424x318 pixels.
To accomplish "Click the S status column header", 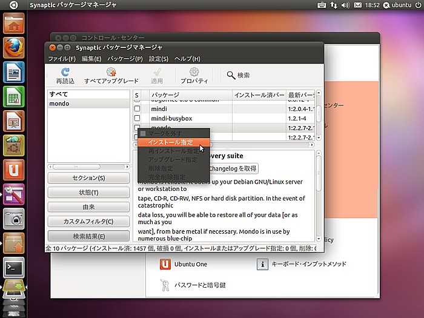I will click(137, 95).
